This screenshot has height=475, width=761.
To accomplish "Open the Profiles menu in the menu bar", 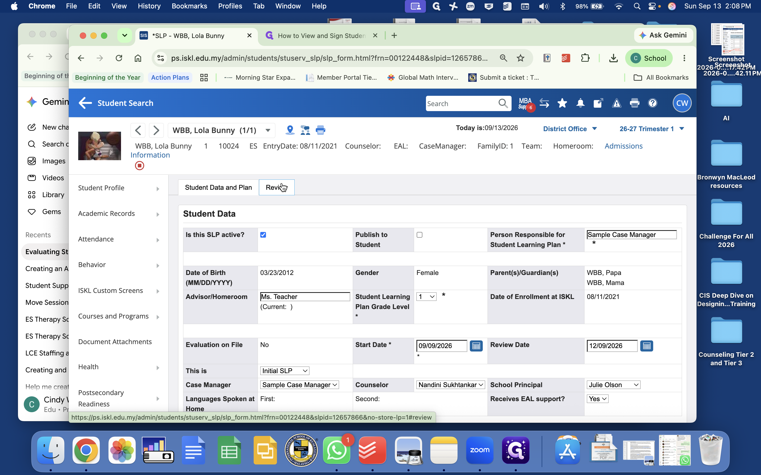I will [x=230, y=6].
